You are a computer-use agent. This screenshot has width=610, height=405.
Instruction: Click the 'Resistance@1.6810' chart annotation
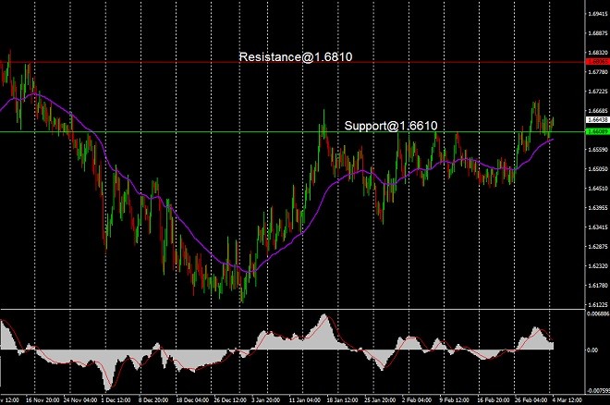(296, 56)
